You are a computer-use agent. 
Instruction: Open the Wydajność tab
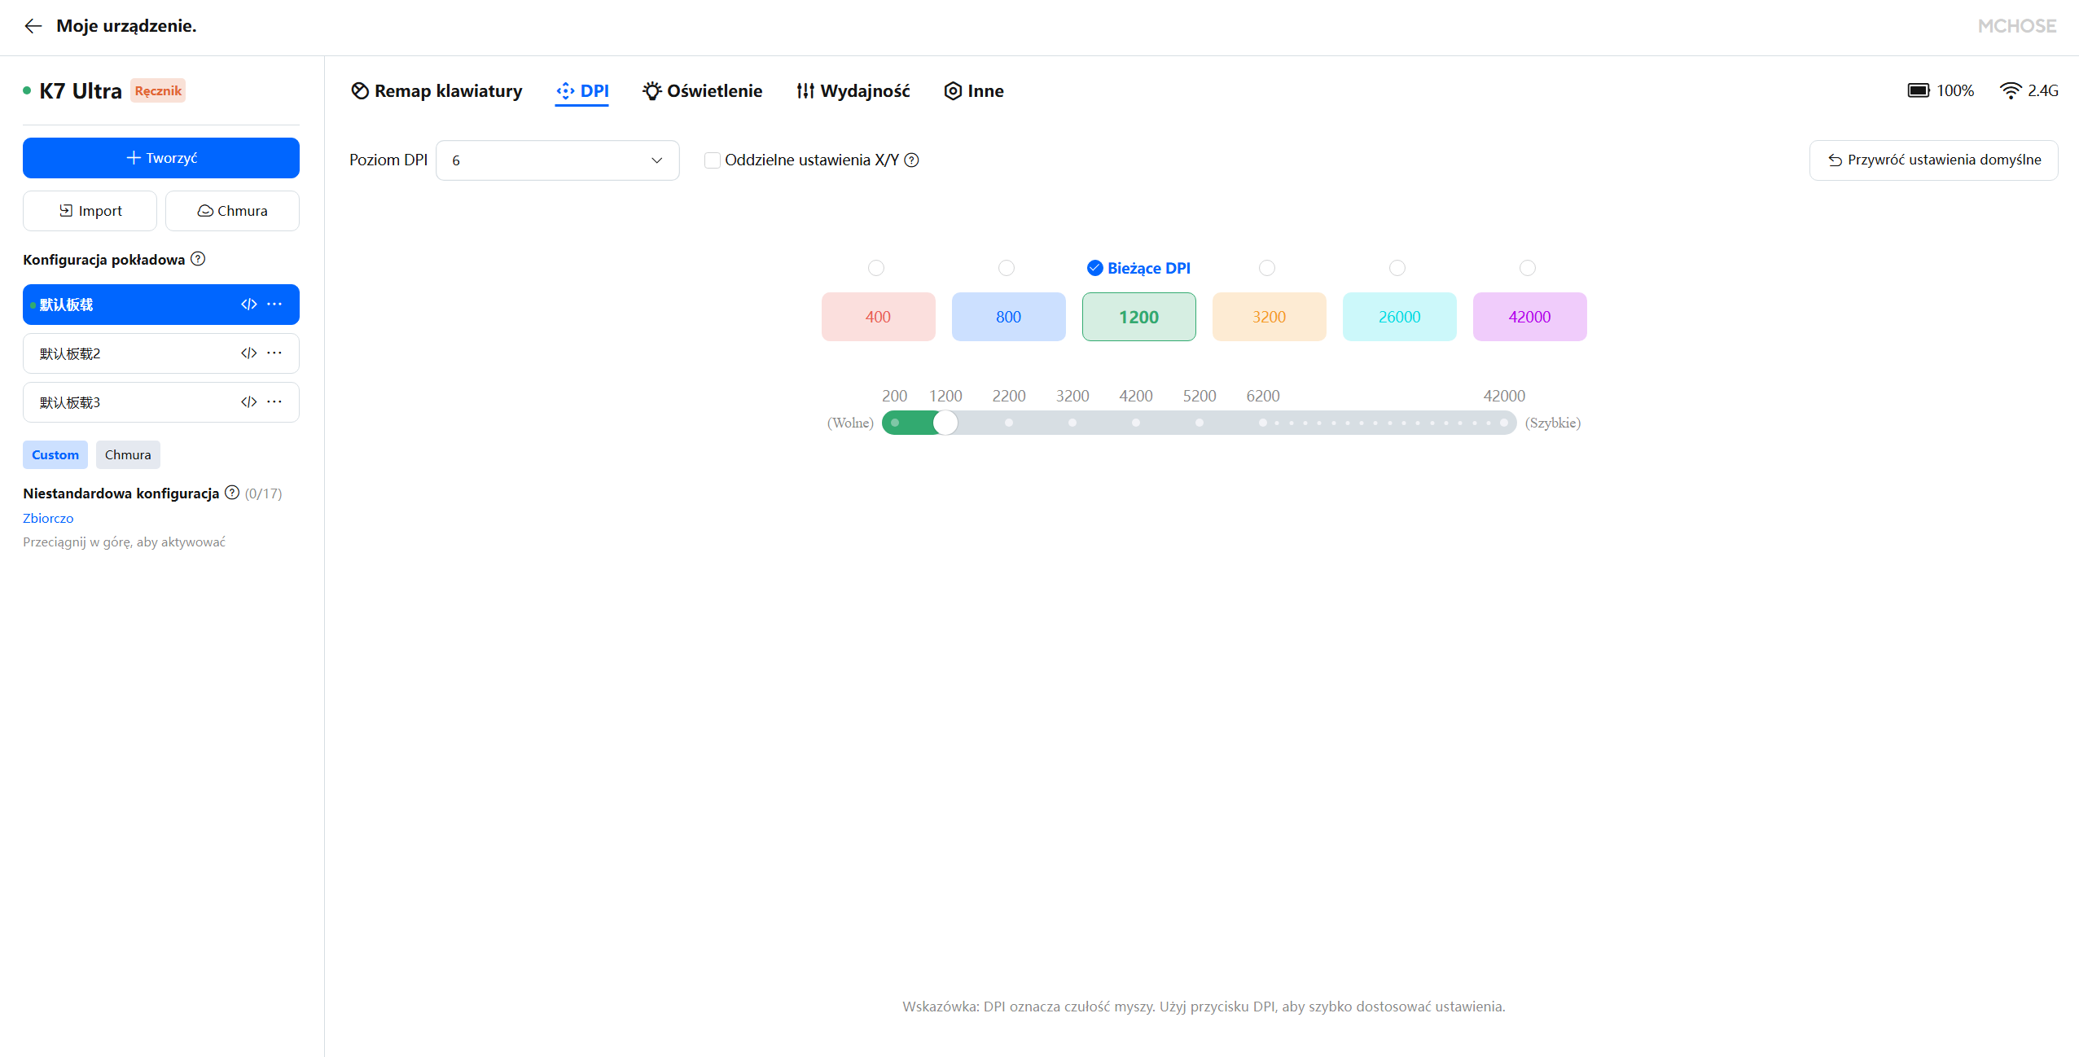click(853, 91)
